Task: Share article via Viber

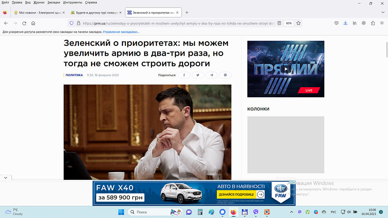Action: pos(225,75)
